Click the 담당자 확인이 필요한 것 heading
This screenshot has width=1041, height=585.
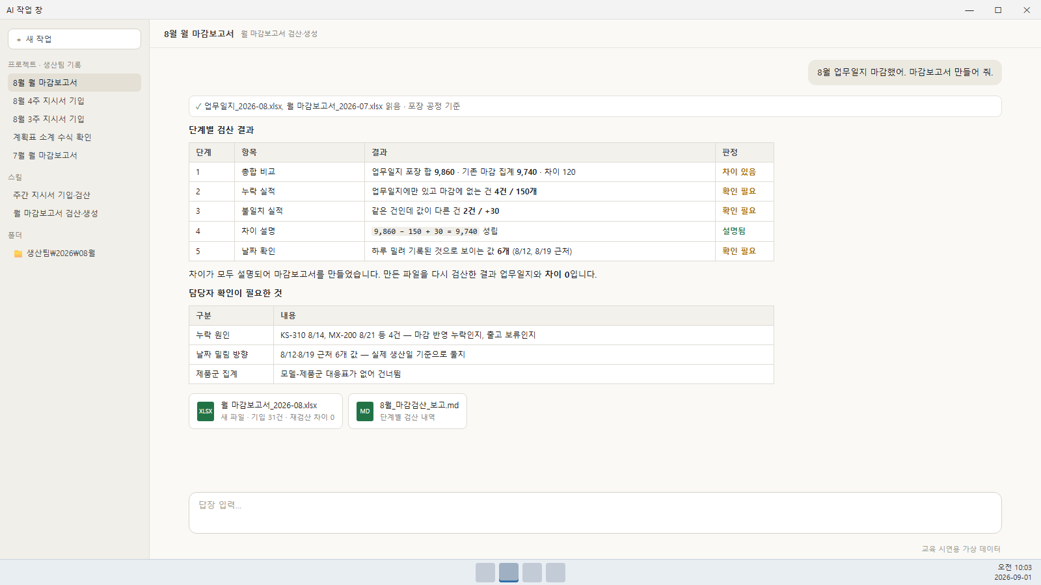coord(236,293)
